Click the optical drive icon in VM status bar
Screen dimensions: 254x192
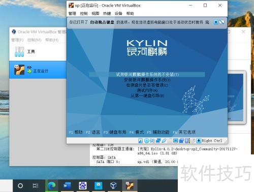point(147,141)
